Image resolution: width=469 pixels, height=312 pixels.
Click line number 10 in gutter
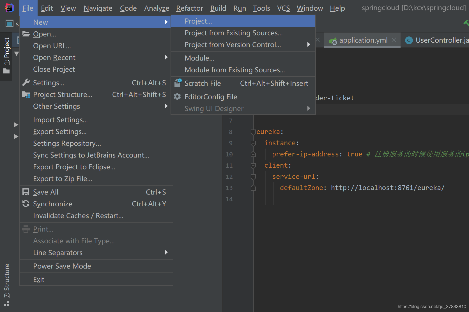229,154
